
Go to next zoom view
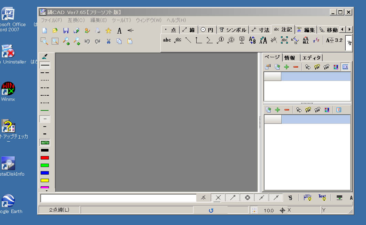(x=77, y=41)
